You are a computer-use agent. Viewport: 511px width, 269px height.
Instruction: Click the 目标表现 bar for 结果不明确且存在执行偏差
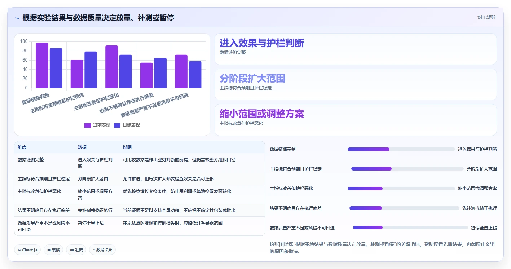[x=160, y=73]
